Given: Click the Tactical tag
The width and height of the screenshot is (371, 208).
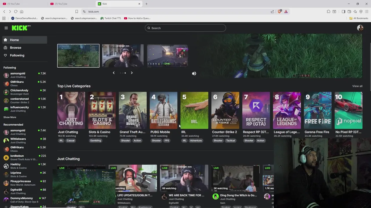Looking at the screenshot, I should click(231, 141).
